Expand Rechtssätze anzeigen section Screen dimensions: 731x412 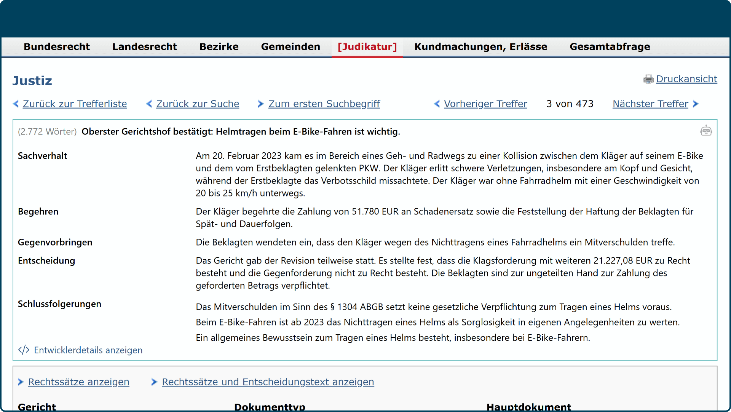click(x=78, y=382)
